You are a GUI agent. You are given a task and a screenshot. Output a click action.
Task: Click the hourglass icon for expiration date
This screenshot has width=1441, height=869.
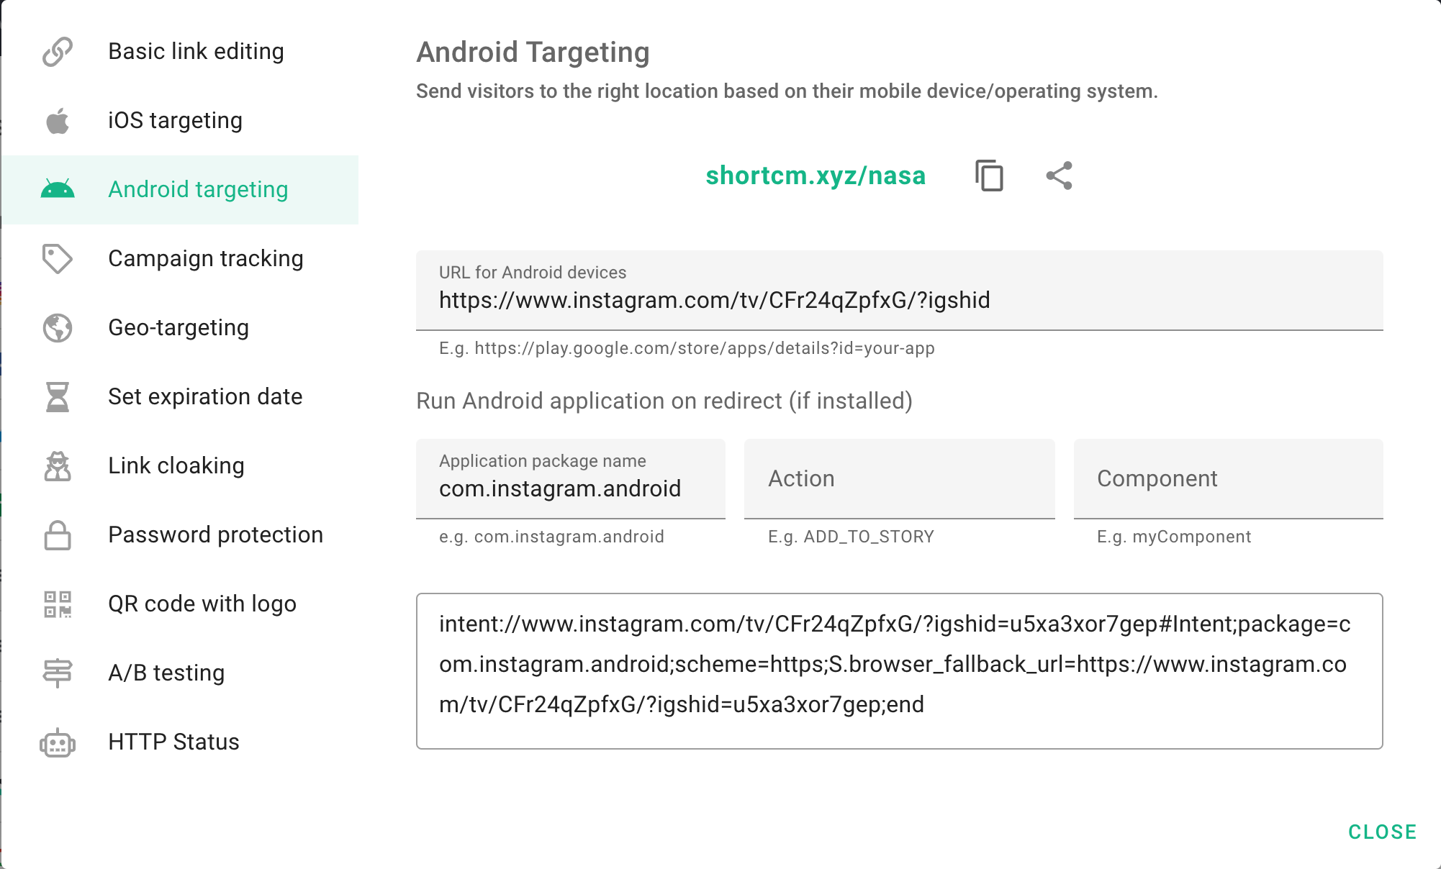(58, 396)
